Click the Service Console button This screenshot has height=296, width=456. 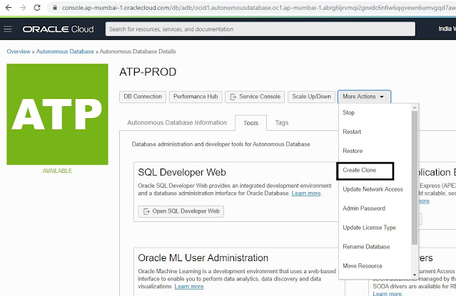coord(254,96)
